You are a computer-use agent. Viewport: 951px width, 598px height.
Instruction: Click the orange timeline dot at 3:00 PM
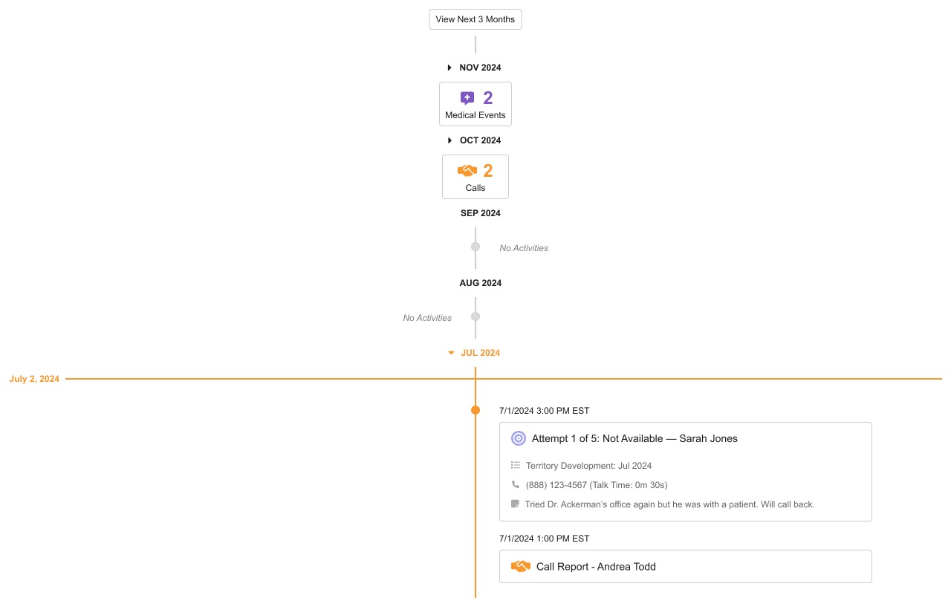[x=475, y=410]
